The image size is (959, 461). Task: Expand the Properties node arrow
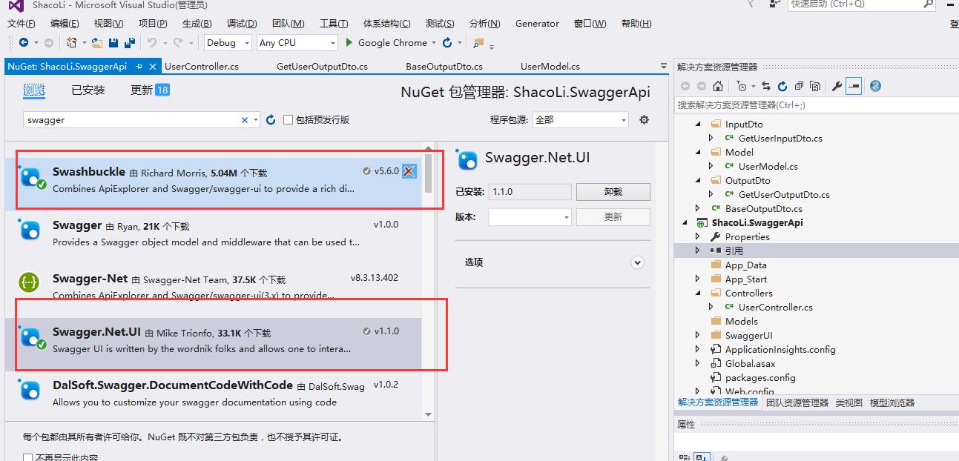click(x=698, y=236)
